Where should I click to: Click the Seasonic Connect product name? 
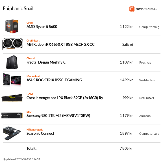pyautogui.click(x=40, y=133)
